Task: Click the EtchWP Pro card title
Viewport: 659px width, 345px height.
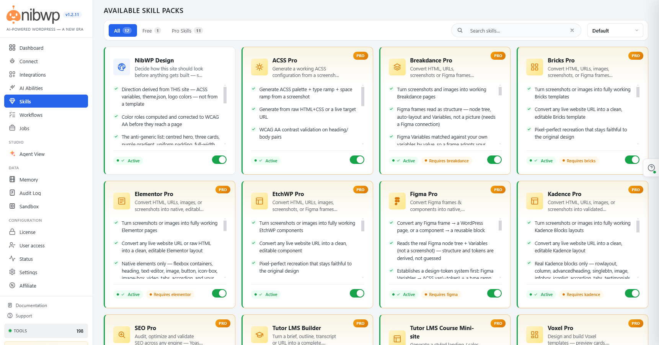Action: 288,194
